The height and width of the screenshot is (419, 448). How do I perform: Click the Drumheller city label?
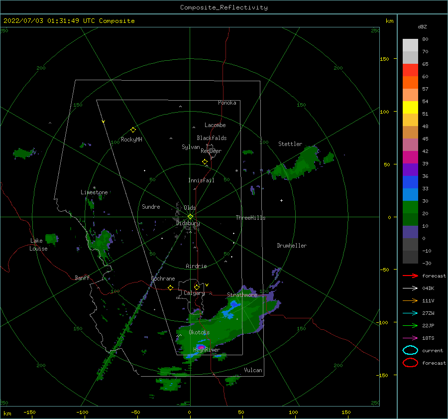[292, 246]
